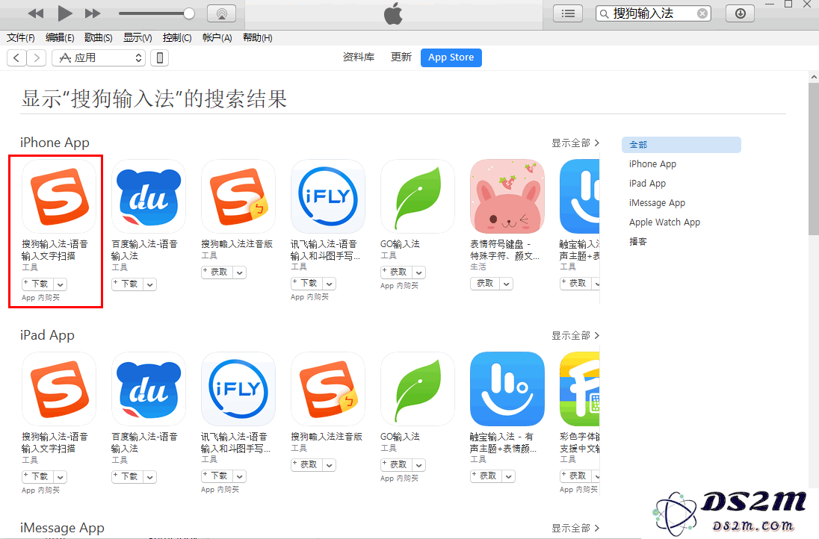Expand options beside iPhone 搜狗输入法 下载

pyautogui.click(x=60, y=284)
